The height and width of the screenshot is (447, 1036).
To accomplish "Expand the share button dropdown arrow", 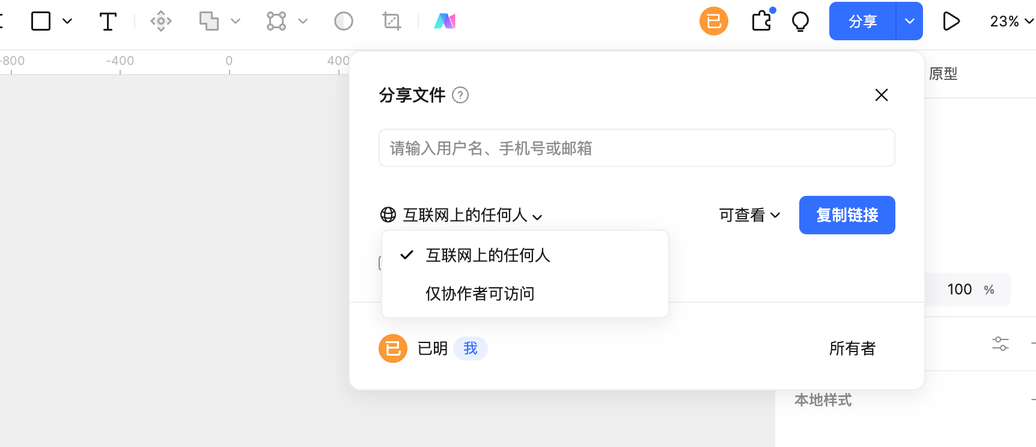I will pos(910,21).
